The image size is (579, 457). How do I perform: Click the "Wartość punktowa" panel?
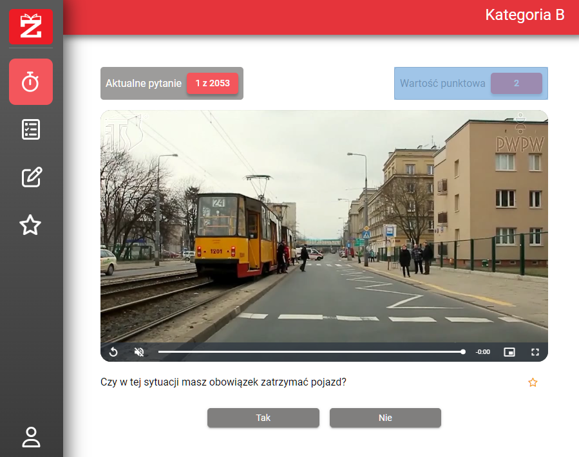pyautogui.click(x=442, y=84)
